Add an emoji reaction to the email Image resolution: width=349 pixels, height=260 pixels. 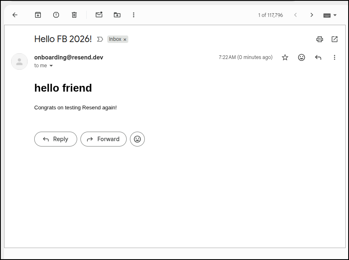[x=302, y=57]
